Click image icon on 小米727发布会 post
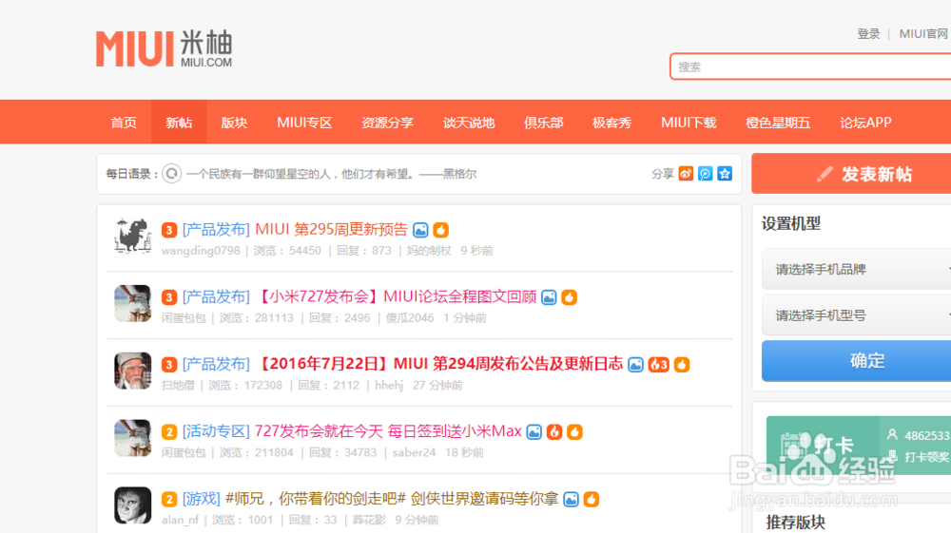Image resolution: width=951 pixels, height=533 pixels. 549,297
